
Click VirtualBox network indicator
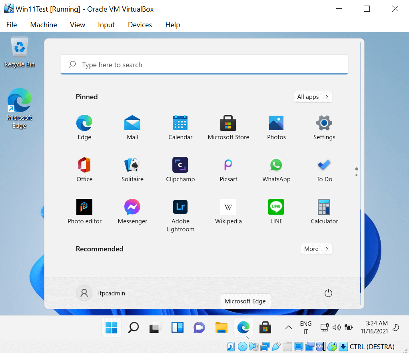[x=265, y=347]
